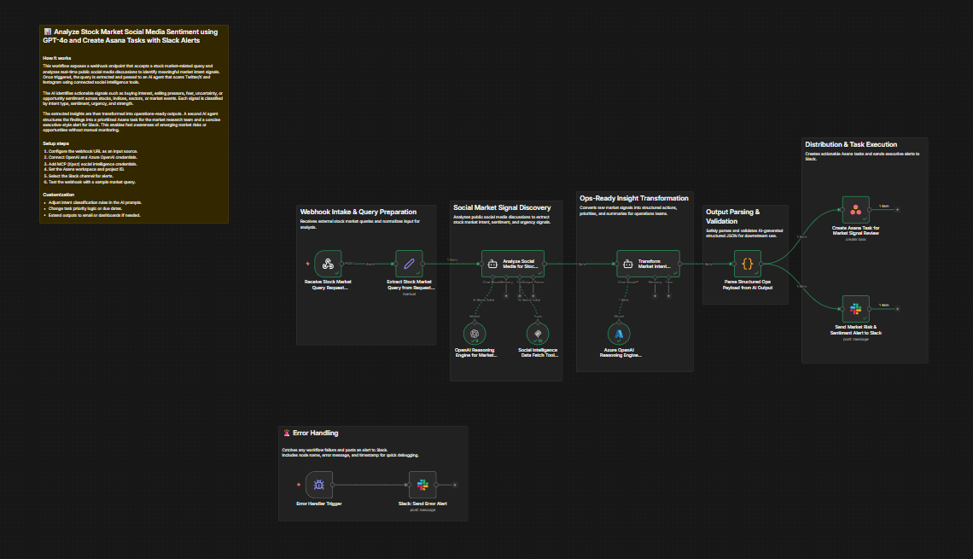Open the Parse Structured Ops Payload code node
This screenshot has height=559, width=973.
click(747, 264)
